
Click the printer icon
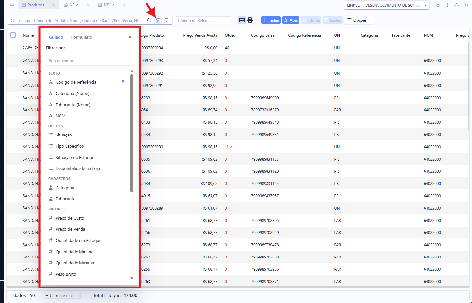(250, 20)
